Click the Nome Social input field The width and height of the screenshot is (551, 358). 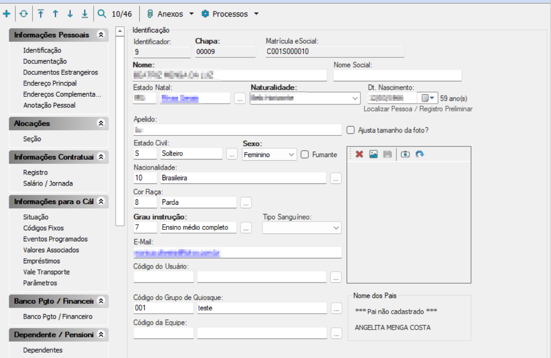click(x=397, y=76)
